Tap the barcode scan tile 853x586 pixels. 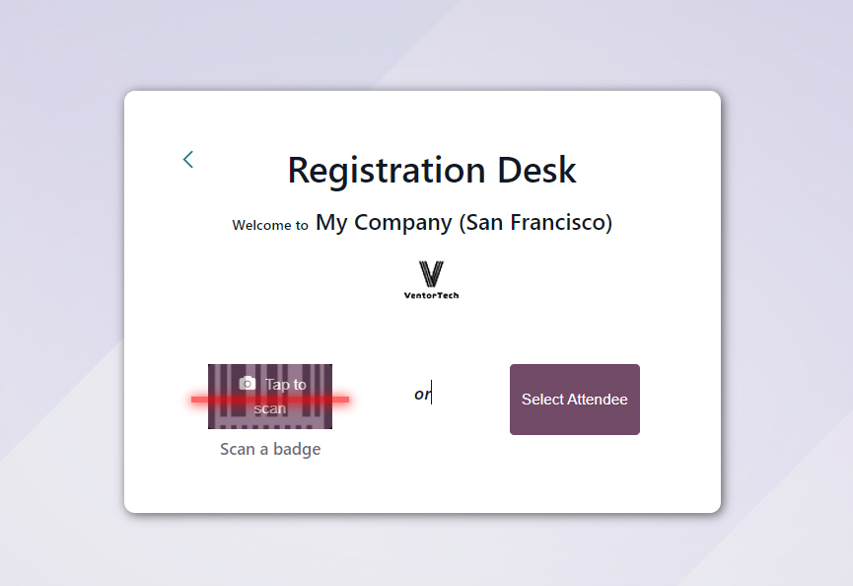coord(270,397)
